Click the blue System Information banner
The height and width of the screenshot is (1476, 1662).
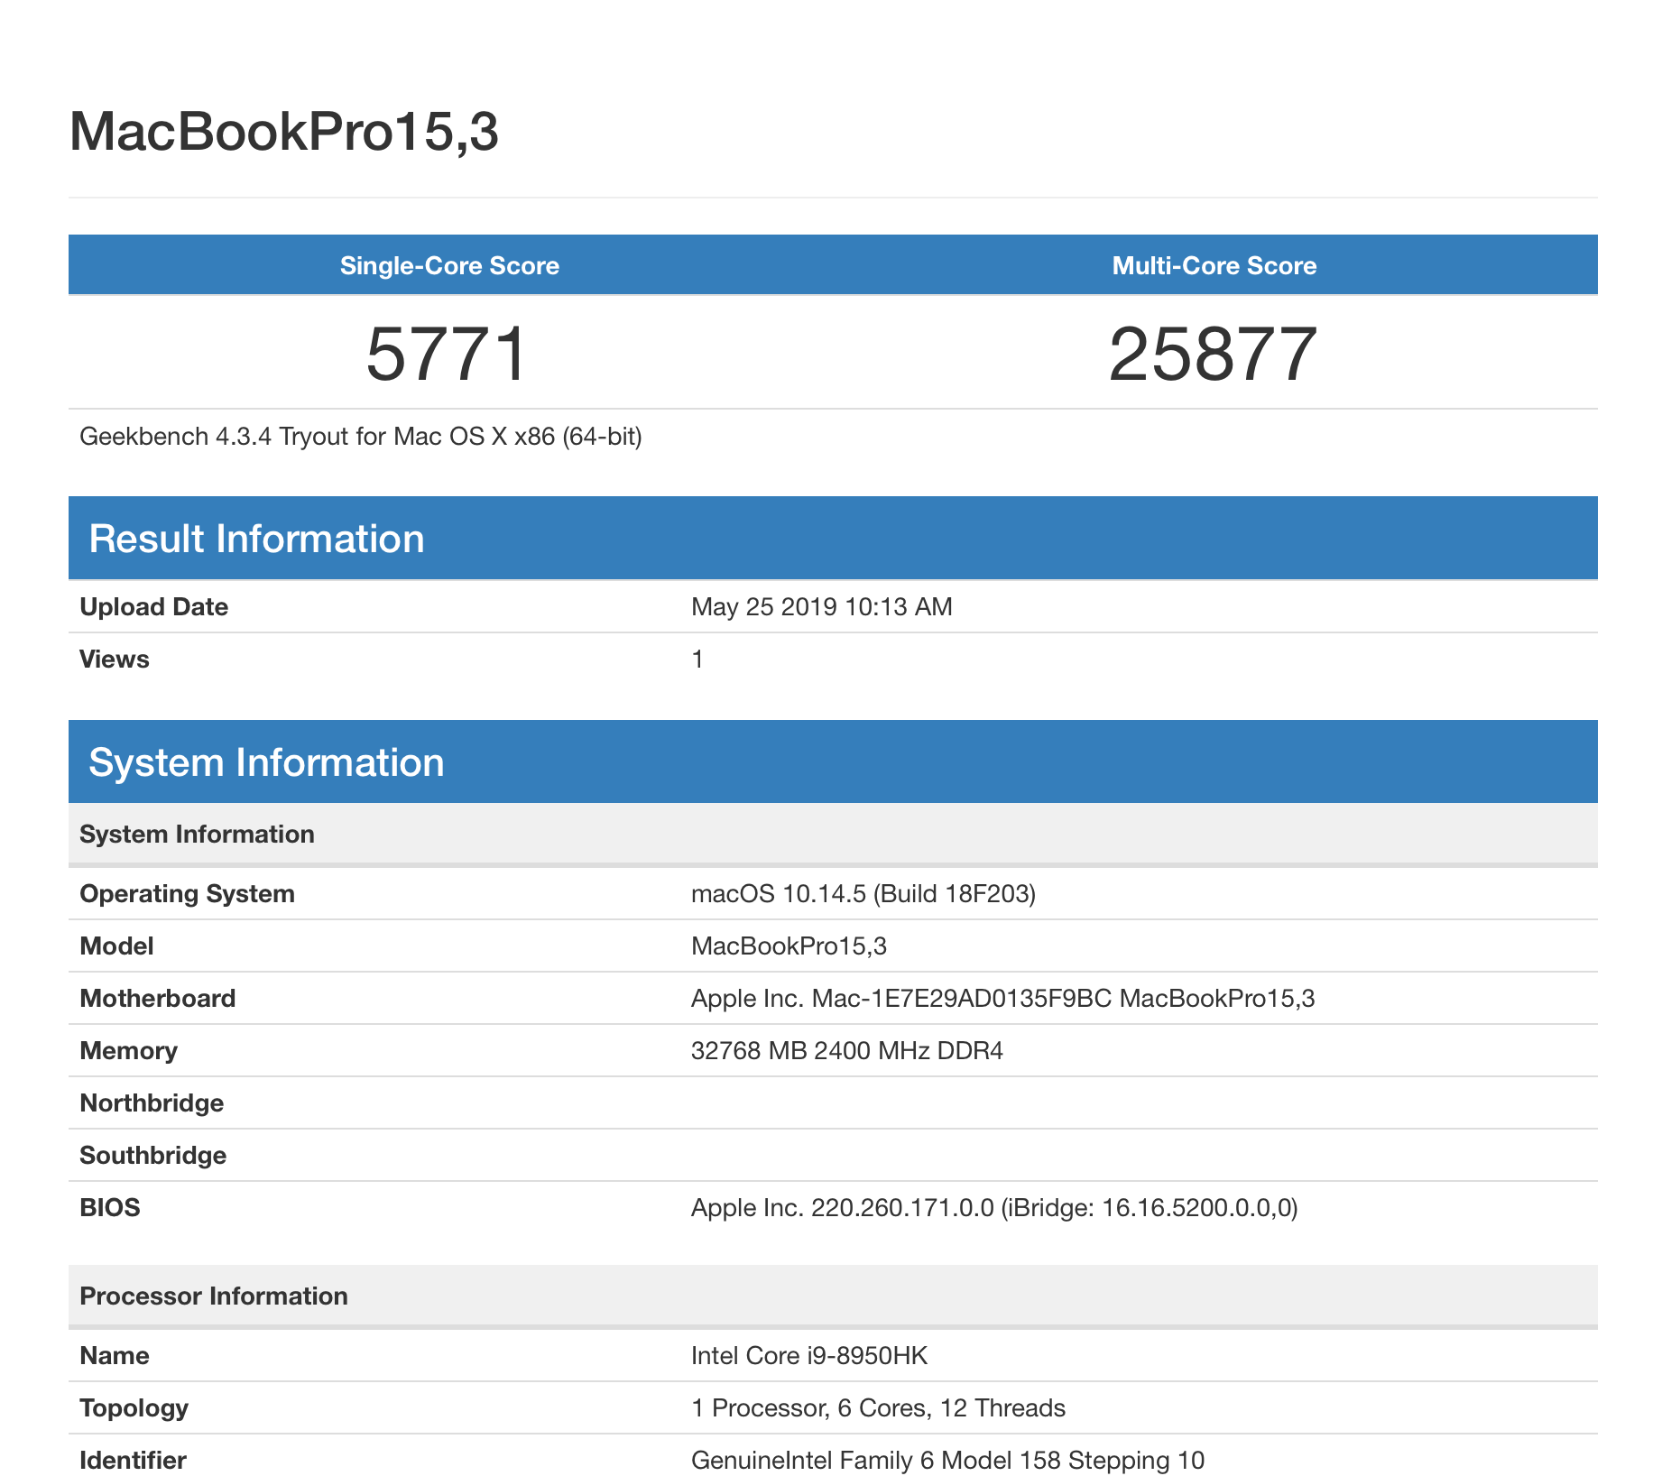[833, 761]
